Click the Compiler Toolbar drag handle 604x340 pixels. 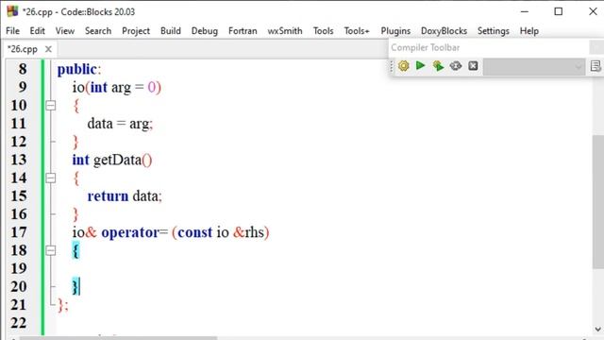(392, 66)
